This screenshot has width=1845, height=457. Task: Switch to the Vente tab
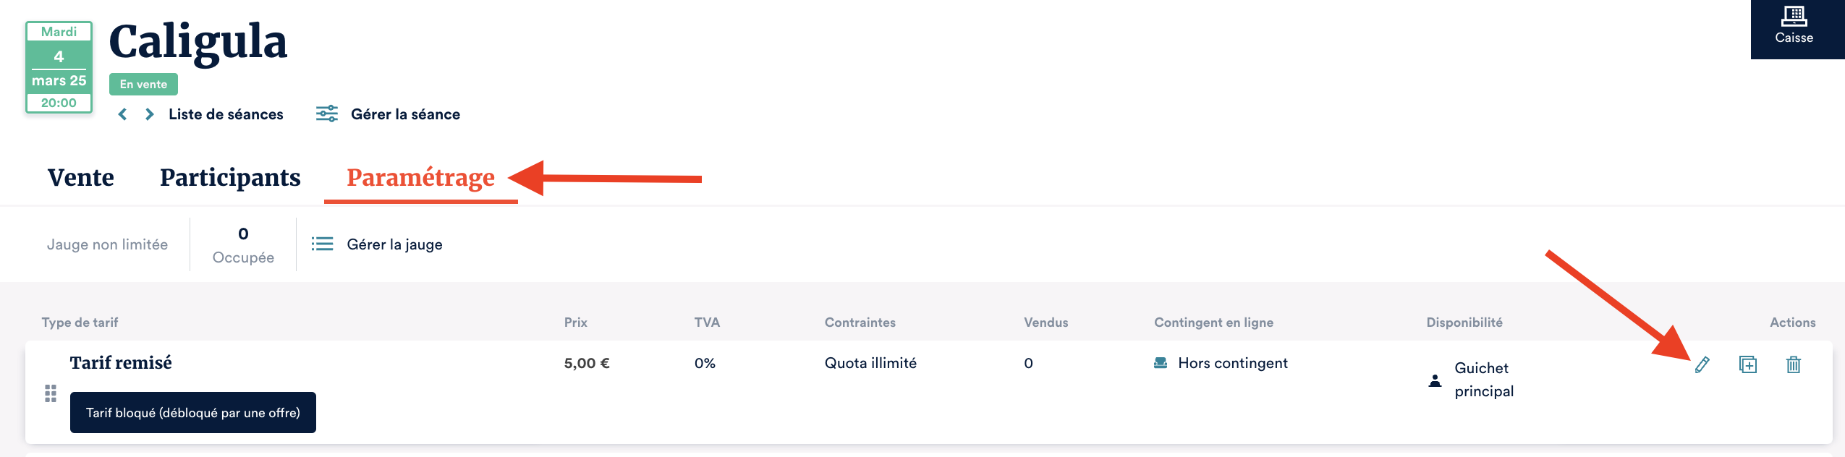(81, 178)
